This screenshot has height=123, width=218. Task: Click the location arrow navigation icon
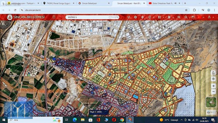tap(128, 17)
